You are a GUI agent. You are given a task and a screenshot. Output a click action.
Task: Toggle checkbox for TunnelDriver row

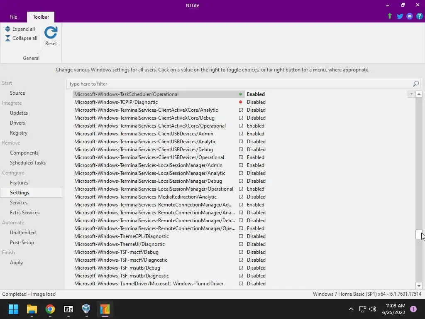(x=241, y=283)
